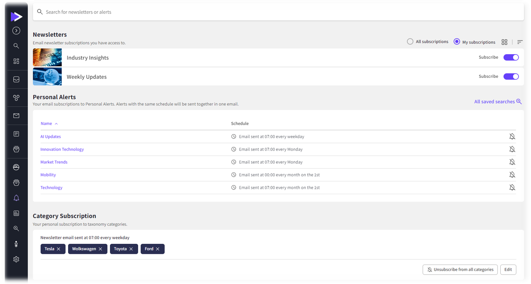Disable the alert notification bell for AI Updates
This screenshot has width=531, height=284.
coord(512,136)
